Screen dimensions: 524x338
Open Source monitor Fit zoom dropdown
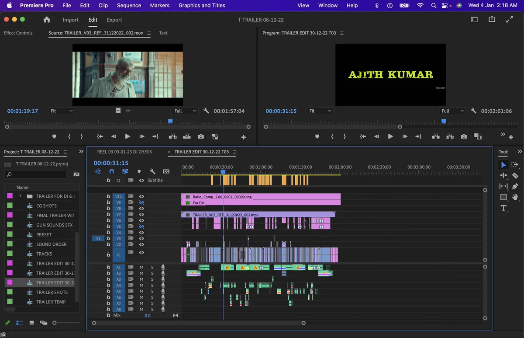click(61, 111)
